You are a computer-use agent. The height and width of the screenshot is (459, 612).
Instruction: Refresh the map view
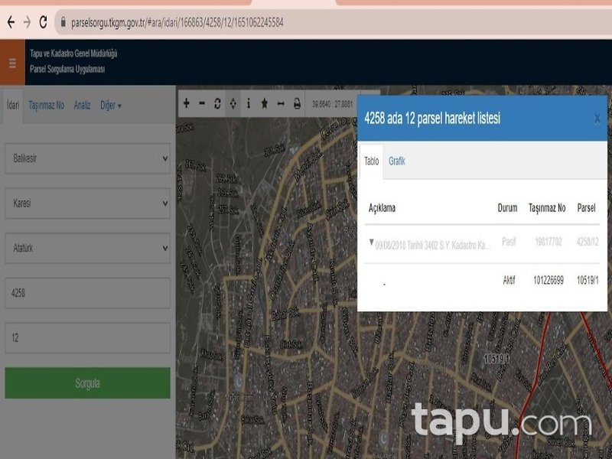217,103
